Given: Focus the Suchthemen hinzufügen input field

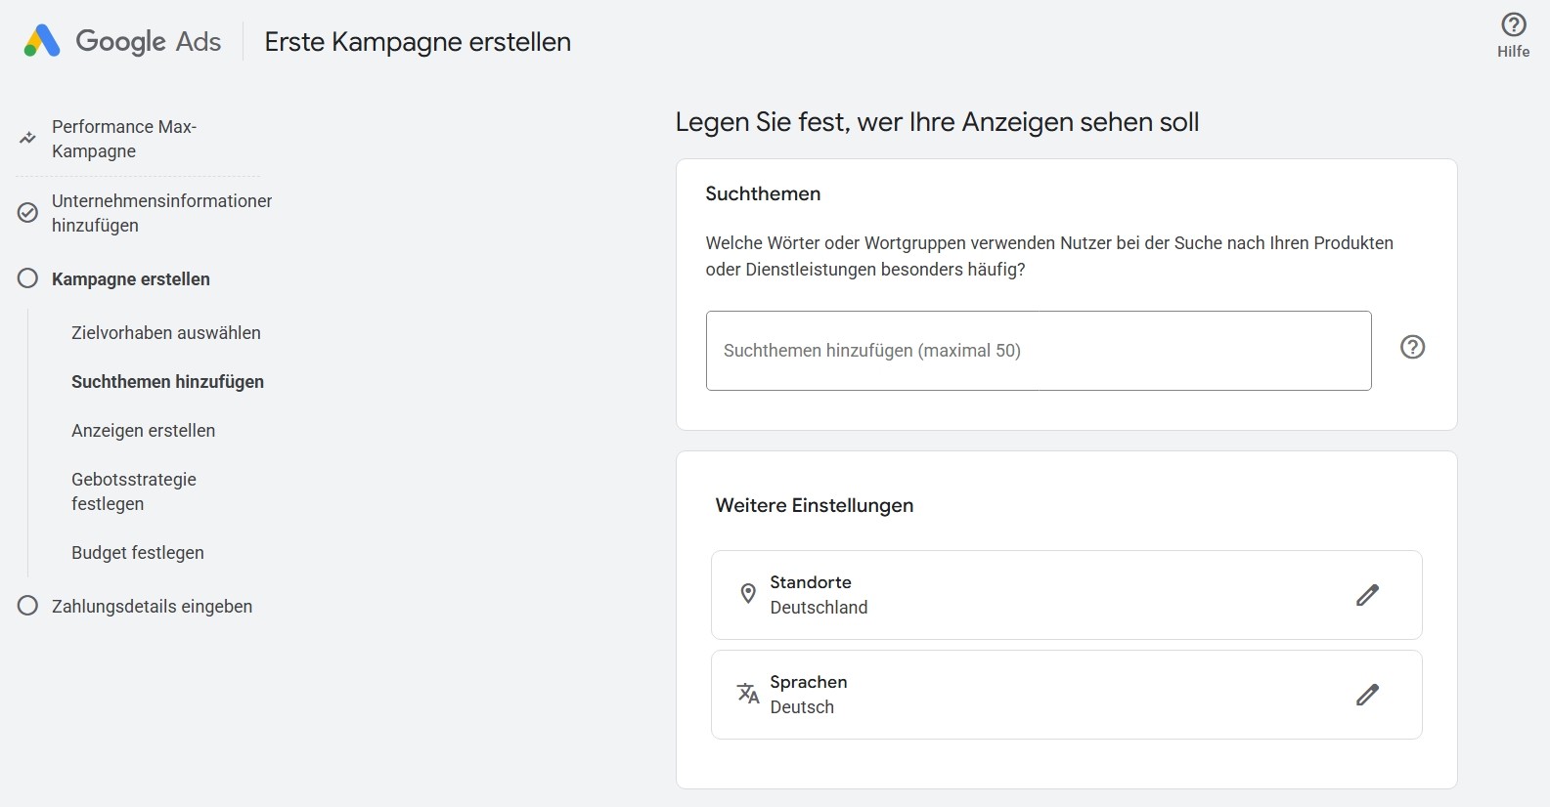Looking at the screenshot, I should click(1038, 351).
